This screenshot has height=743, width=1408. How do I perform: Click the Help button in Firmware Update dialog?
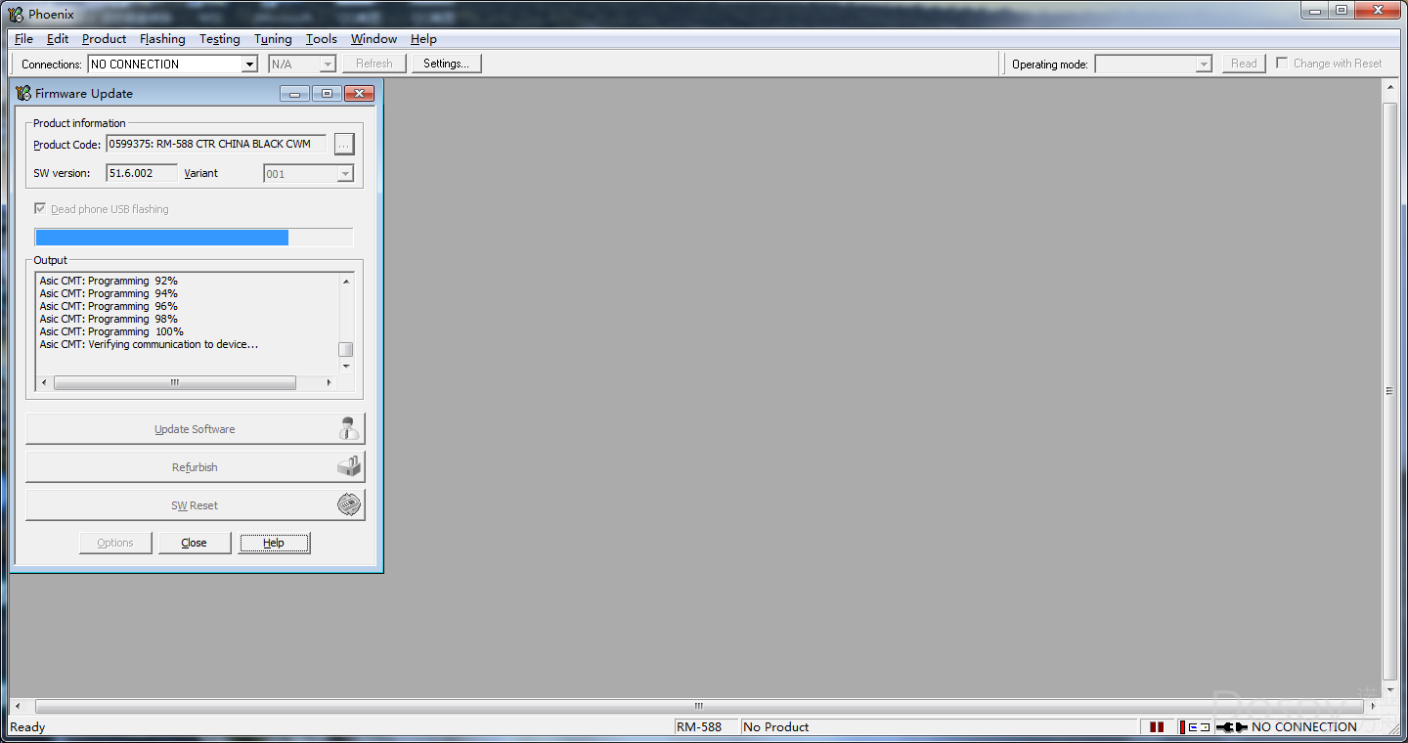pos(274,543)
